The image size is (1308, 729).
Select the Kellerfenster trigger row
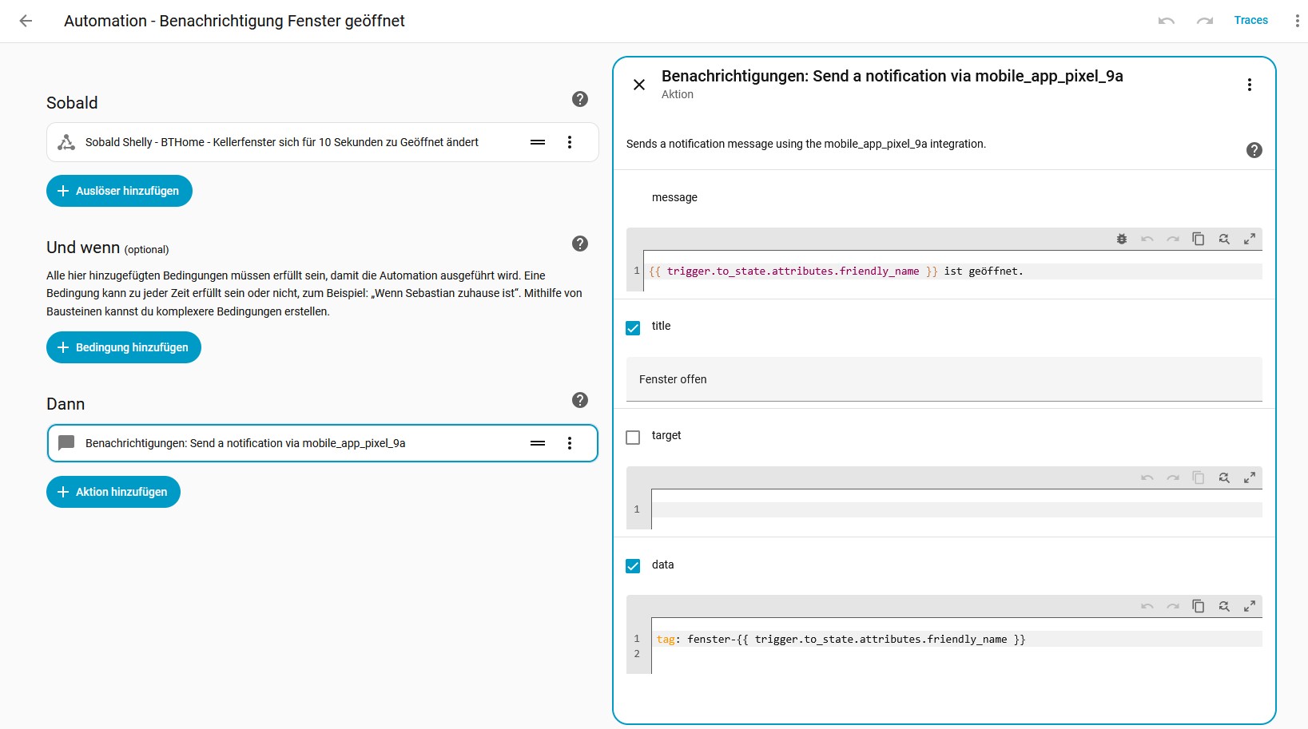coord(281,142)
